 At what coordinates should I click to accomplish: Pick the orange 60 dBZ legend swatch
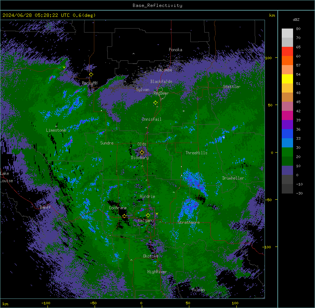287,60
